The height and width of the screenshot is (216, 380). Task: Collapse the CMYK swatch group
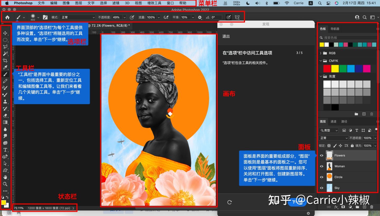[321, 61]
